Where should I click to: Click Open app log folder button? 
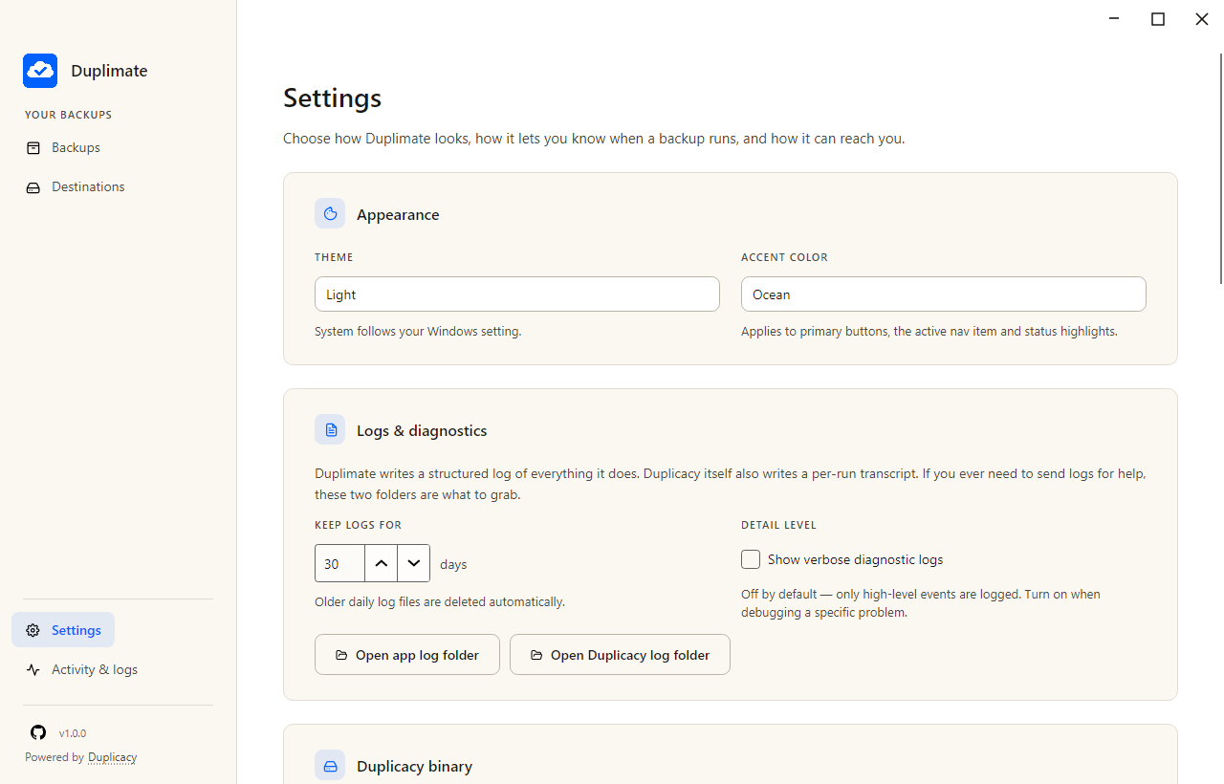(x=407, y=655)
